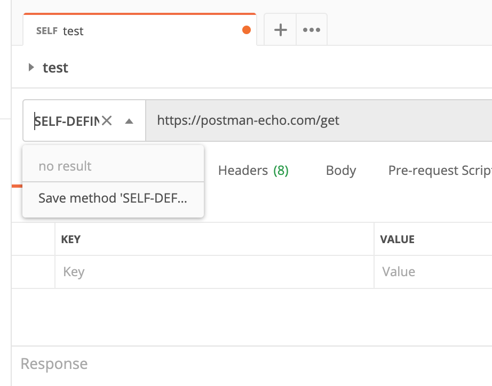The width and height of the screenshot is (492, 386).
Task: Focus the HTTP method input showing SELF-DEFIN
Action: (67, 121)
